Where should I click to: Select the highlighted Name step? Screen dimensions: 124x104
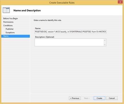tap(15, 36)
